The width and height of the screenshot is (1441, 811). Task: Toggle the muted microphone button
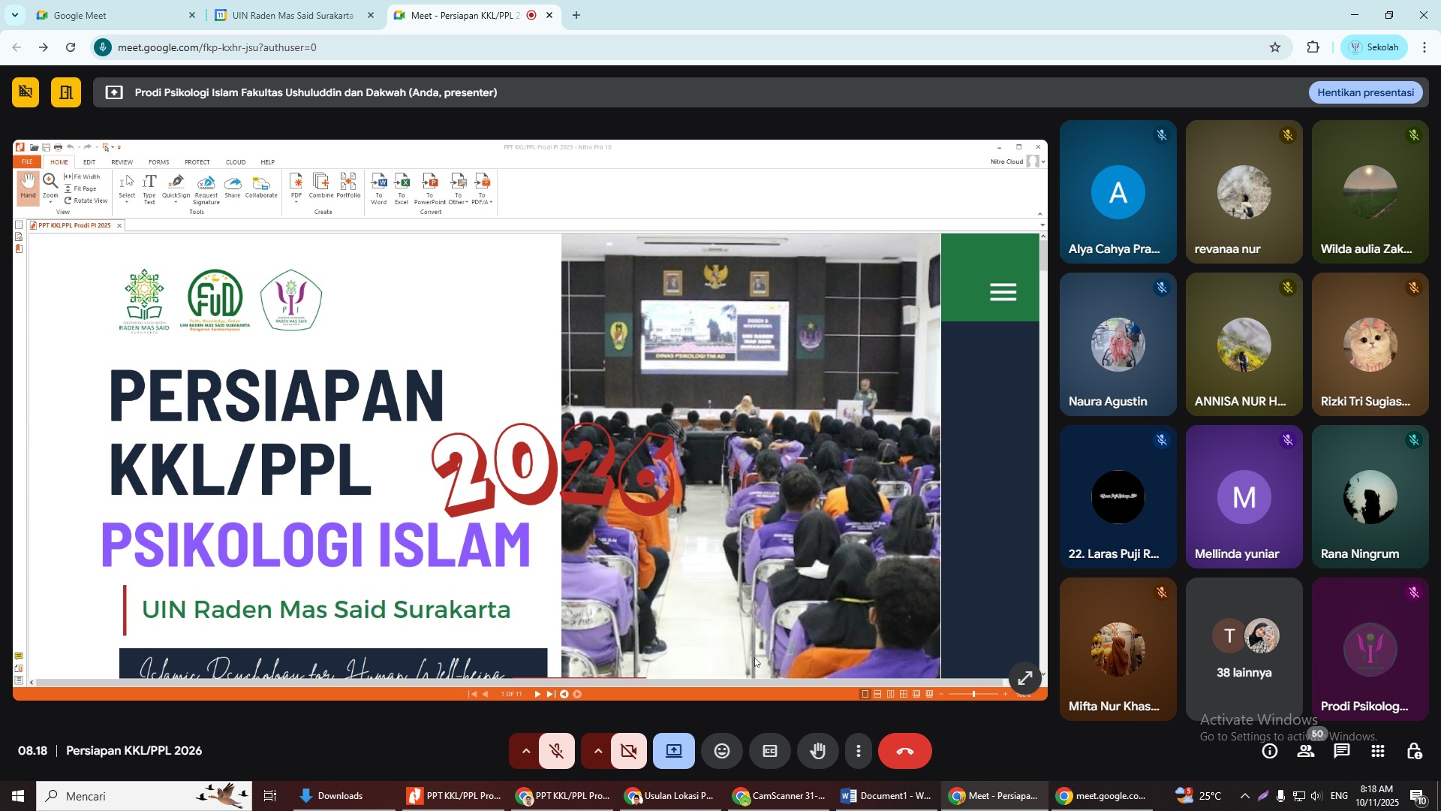[x=556, y=751]
